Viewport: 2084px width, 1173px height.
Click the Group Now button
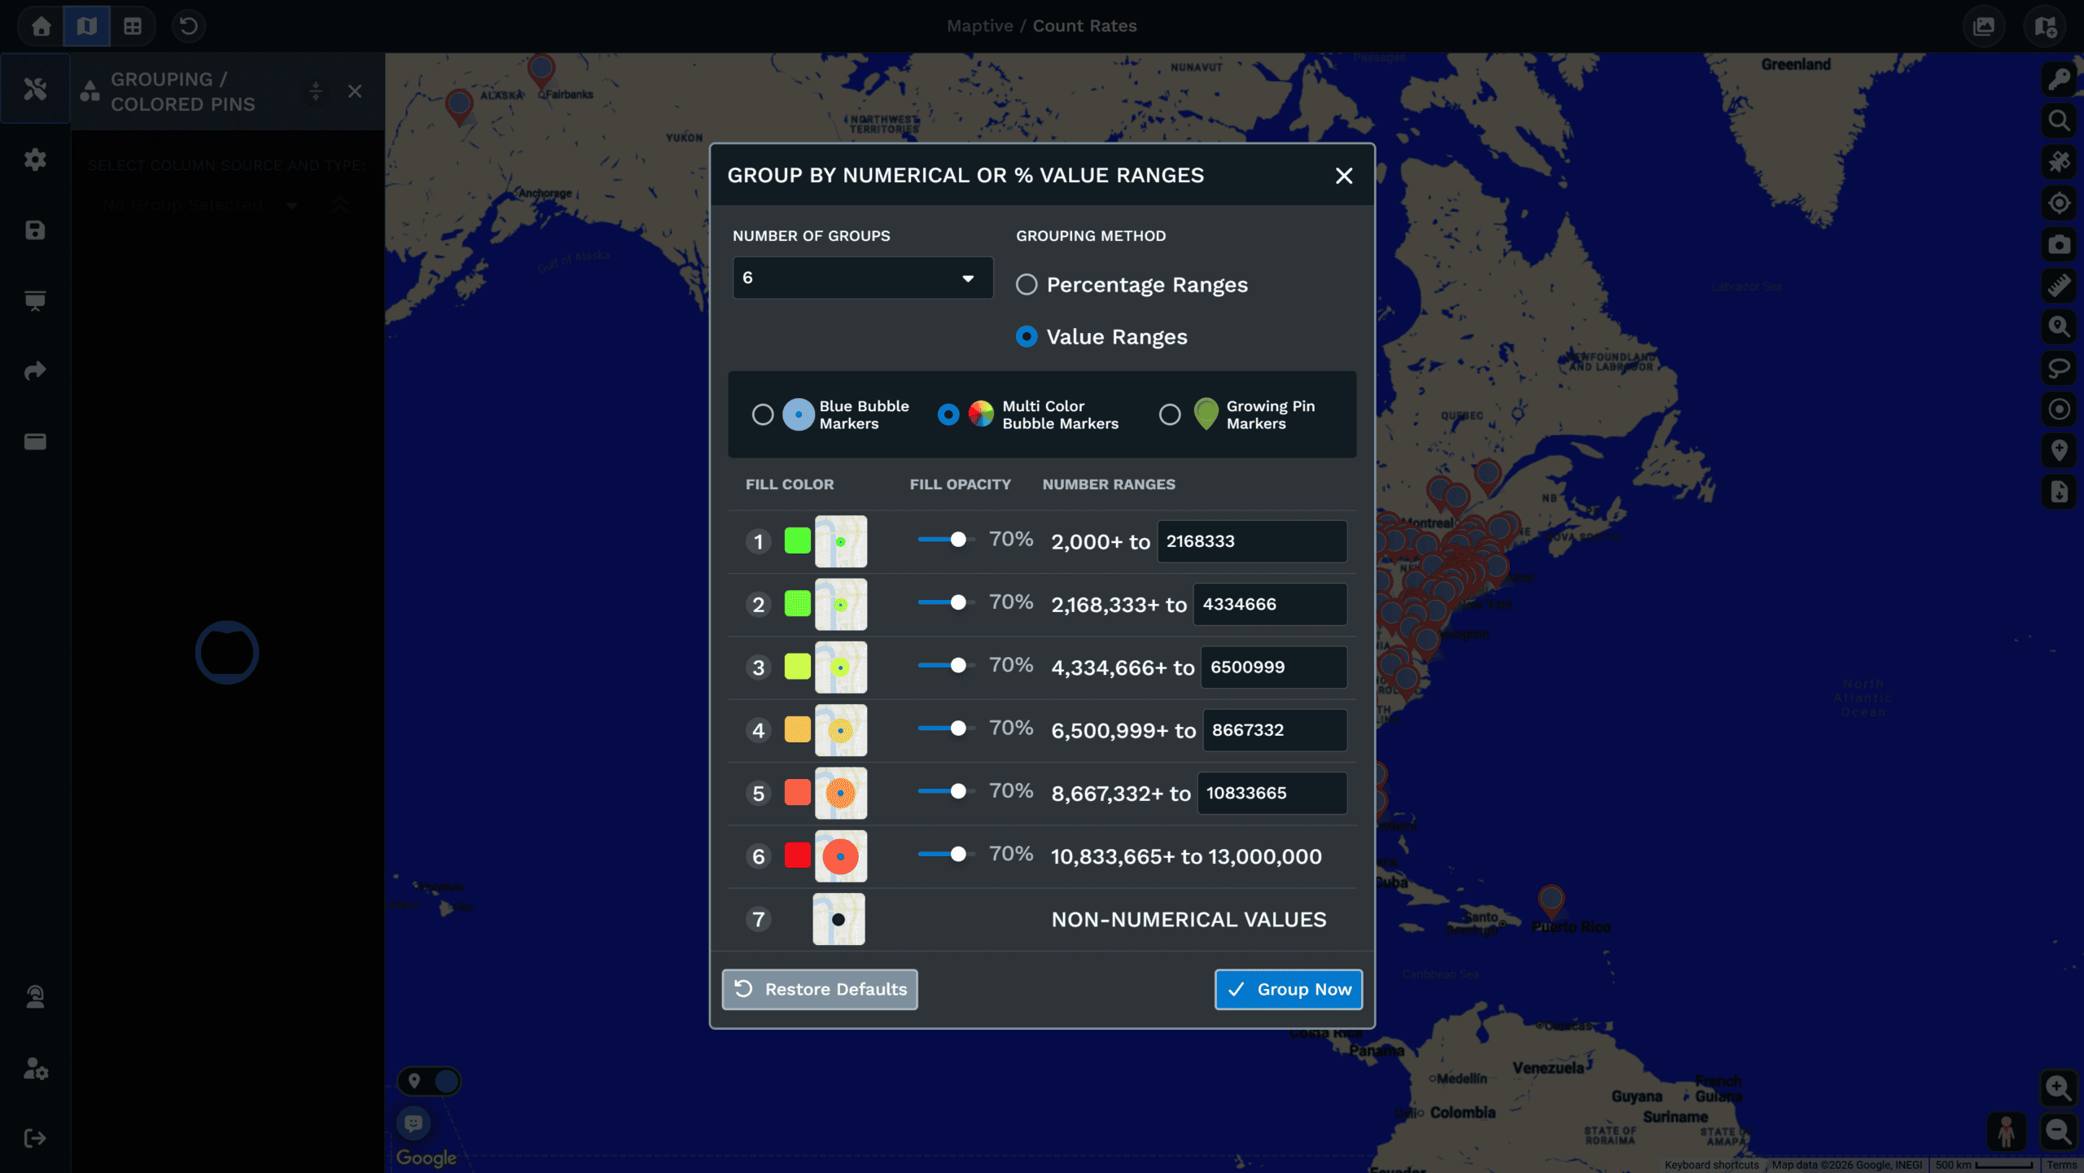point(1289,989)
